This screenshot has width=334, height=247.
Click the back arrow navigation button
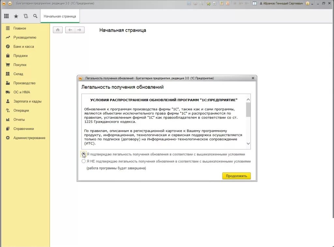pyautogui.click(x=70, y=30)
